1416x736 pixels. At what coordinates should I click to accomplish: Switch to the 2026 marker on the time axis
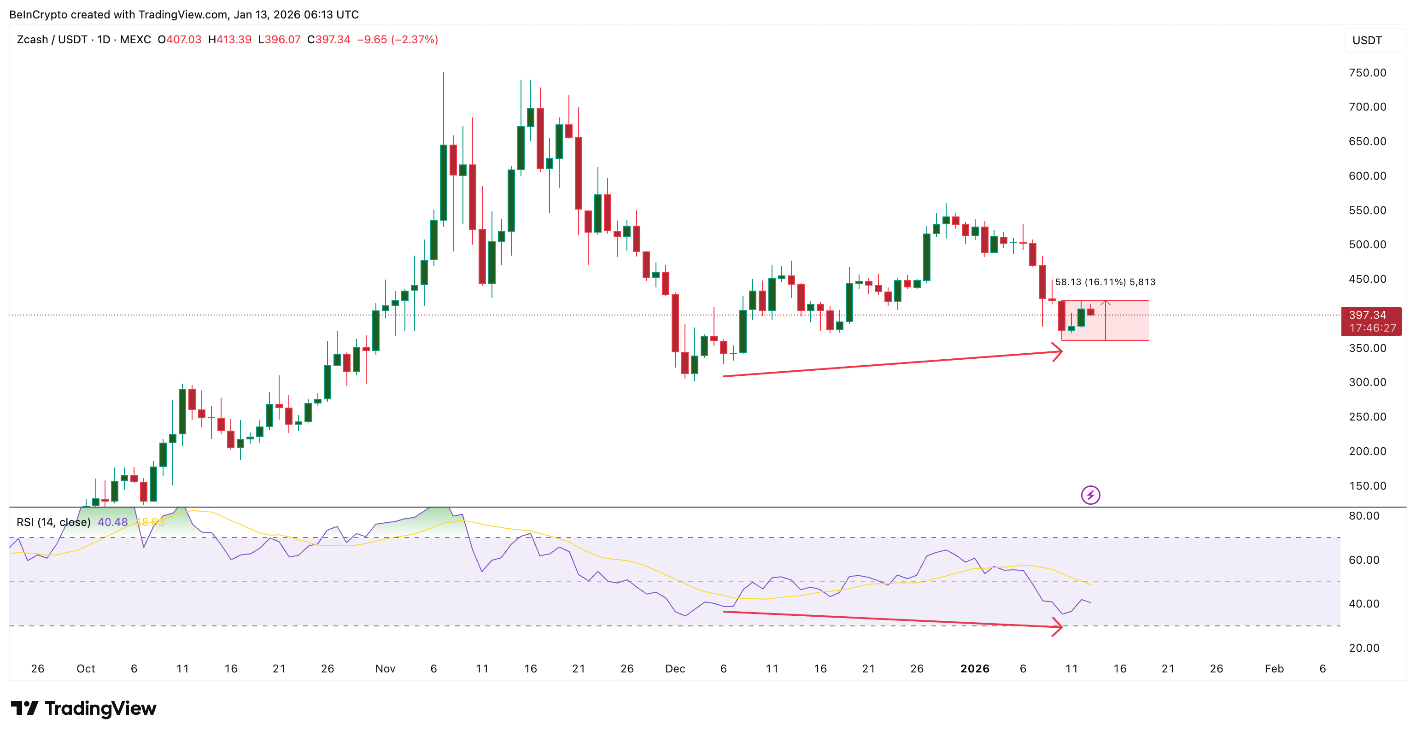[974, 669]
